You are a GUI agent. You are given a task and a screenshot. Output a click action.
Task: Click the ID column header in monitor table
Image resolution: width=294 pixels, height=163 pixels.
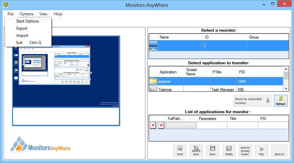[225, 37]
